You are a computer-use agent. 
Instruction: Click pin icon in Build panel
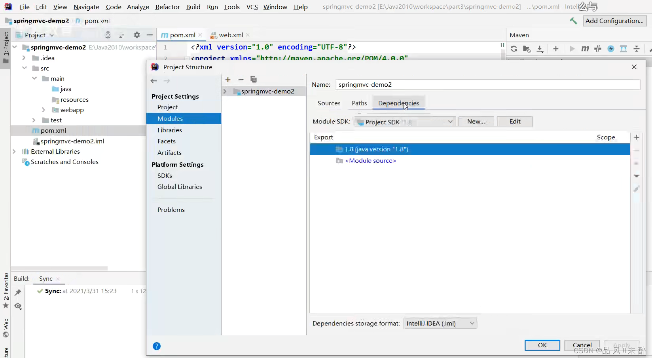[18, 293]
